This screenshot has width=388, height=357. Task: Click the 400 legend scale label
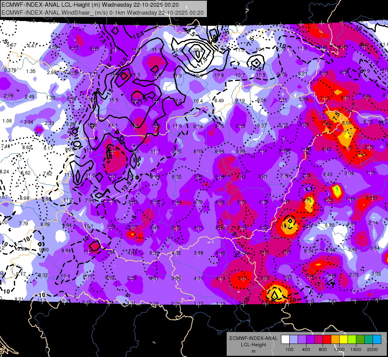tap(306, 349)
